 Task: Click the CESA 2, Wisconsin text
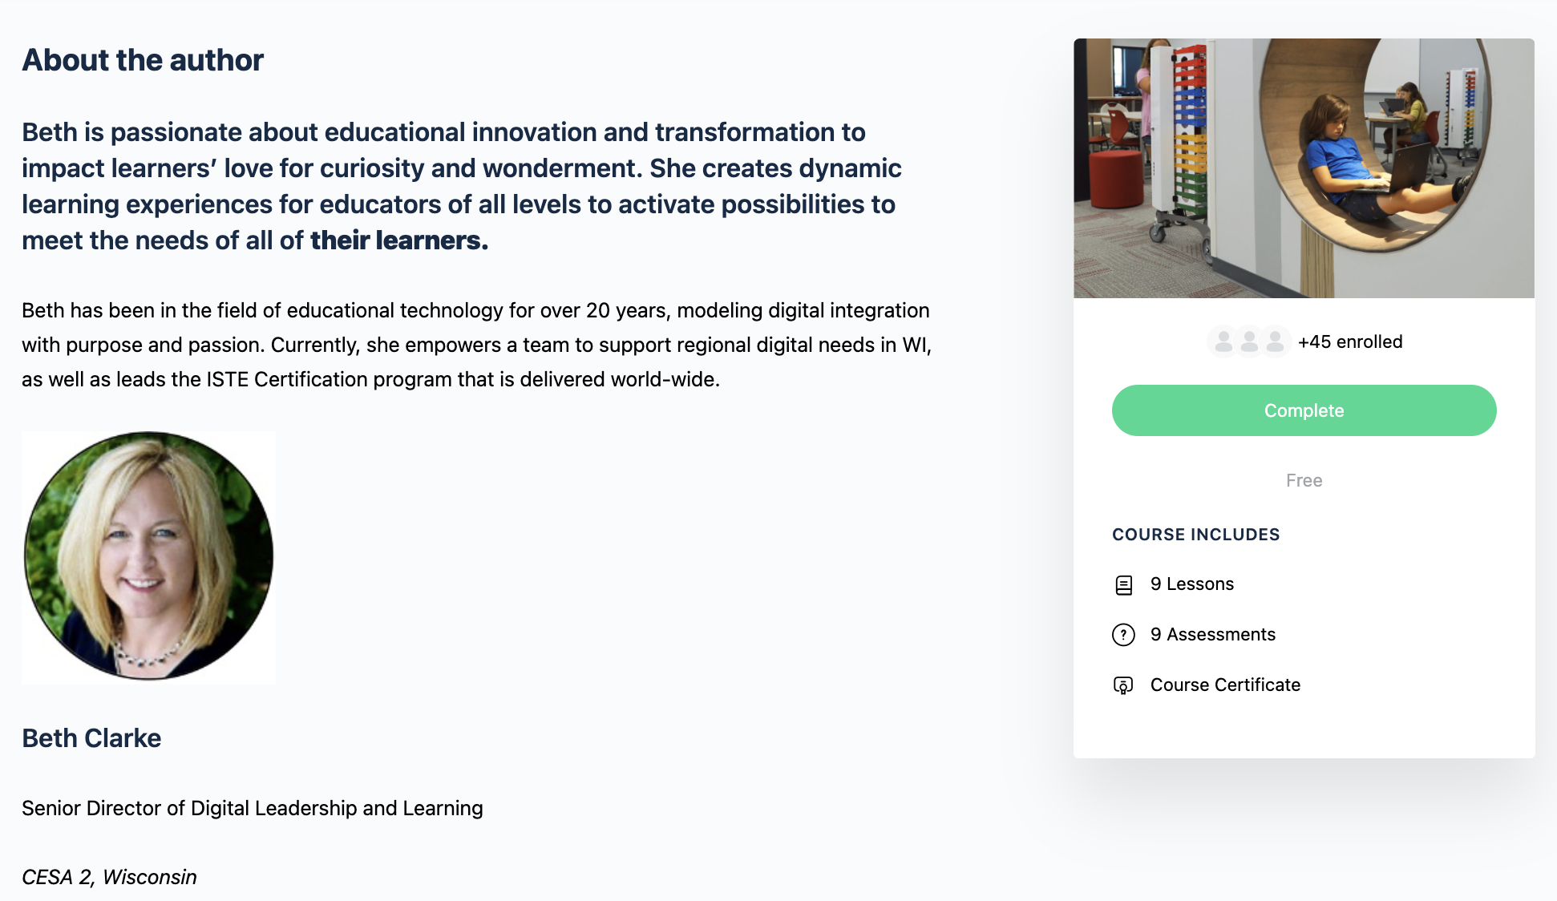click(109, 877)
